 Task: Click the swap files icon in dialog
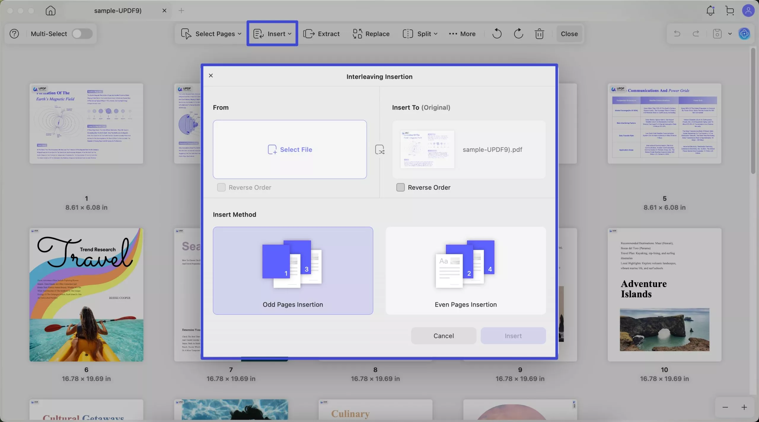click(x=379, y=149)
